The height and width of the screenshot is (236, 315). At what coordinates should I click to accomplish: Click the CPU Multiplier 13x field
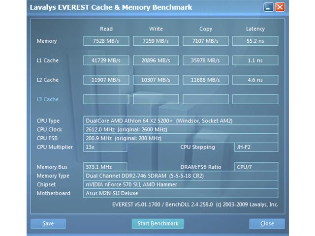(105, 147)
